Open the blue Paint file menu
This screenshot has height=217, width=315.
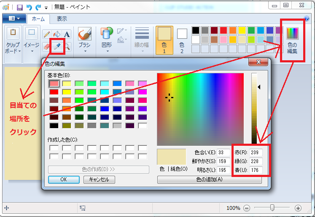pyautogui.click(x=14, y=19)
